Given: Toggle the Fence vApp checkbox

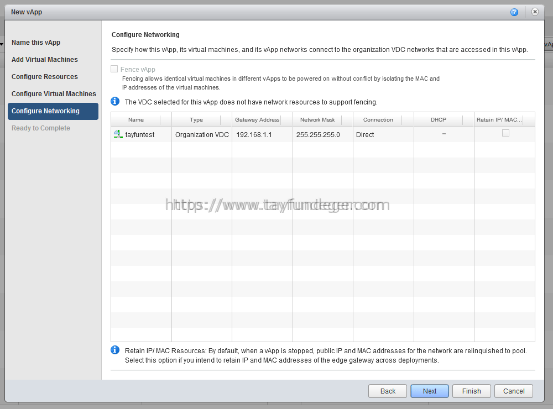Looking at the screenshot, I should point(114,69).
